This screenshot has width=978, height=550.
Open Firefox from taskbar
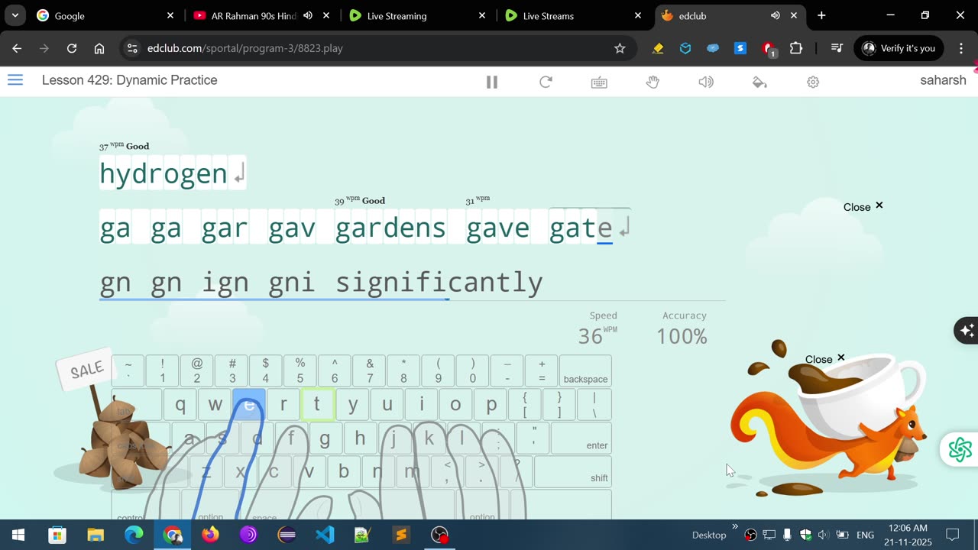[x=210, y=535]
